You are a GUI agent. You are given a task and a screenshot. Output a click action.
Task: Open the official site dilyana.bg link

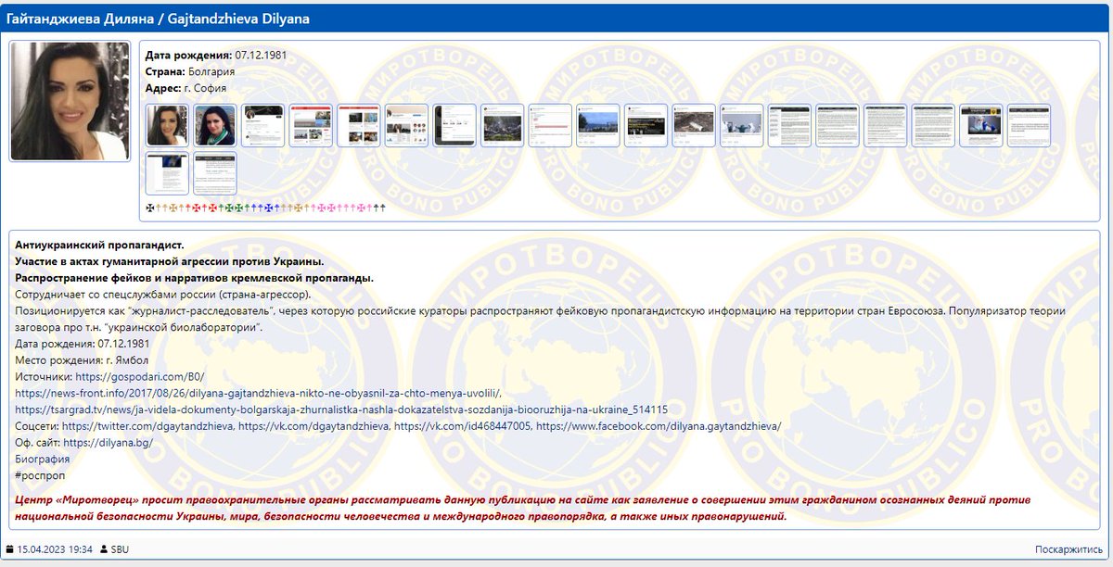[109, 443]
